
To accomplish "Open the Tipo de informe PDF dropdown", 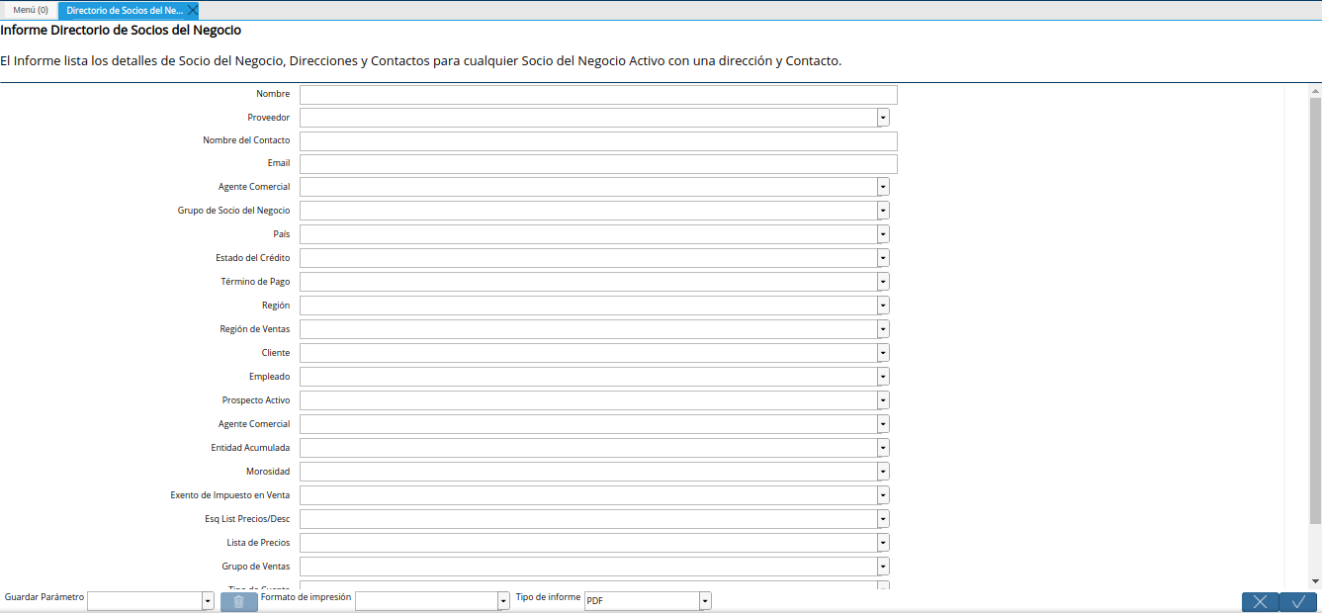I will pos(705,601).
